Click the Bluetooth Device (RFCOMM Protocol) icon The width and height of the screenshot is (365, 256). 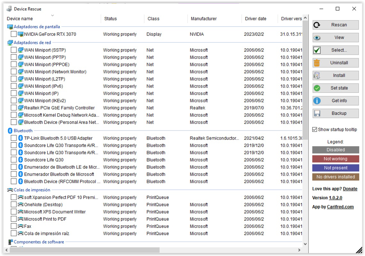pos(20,181)
